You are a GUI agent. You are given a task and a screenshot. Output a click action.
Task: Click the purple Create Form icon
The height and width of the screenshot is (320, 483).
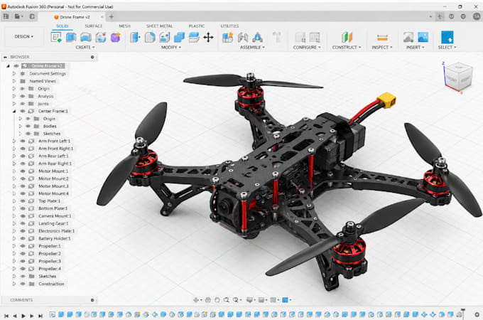pyautogui.click(x=116, y=37)
